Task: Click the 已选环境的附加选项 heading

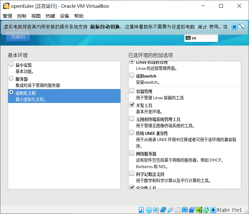Action: tap(151, 55)
